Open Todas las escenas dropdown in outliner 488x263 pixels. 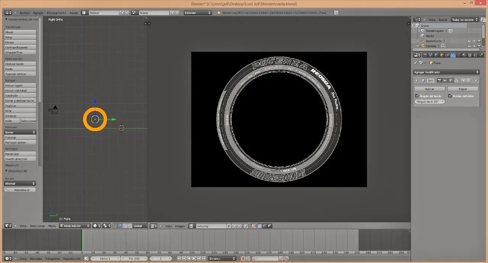465,20
